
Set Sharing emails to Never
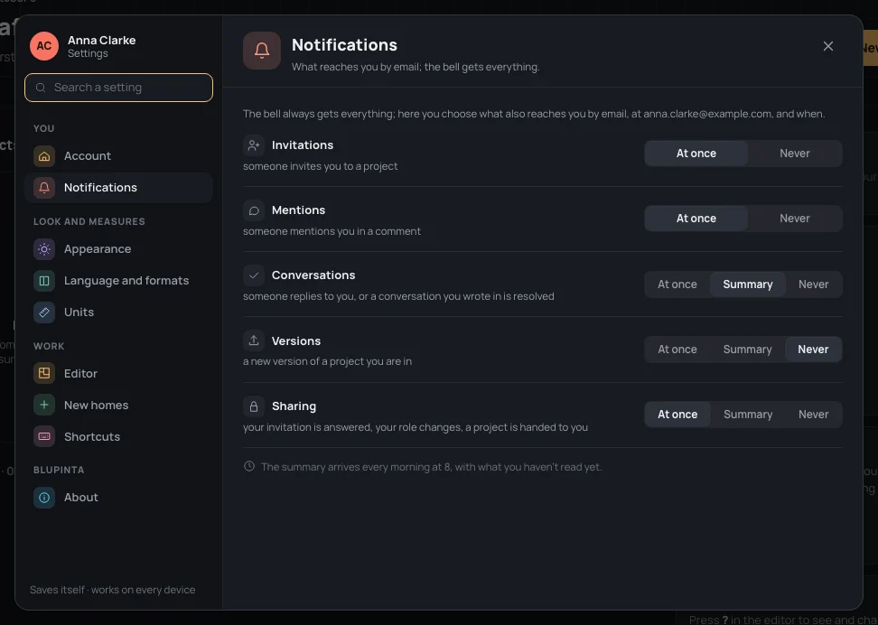coord(813,415)
